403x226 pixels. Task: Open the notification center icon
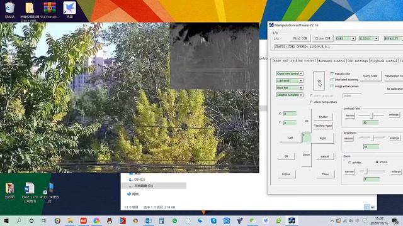[x=395, y=220]
